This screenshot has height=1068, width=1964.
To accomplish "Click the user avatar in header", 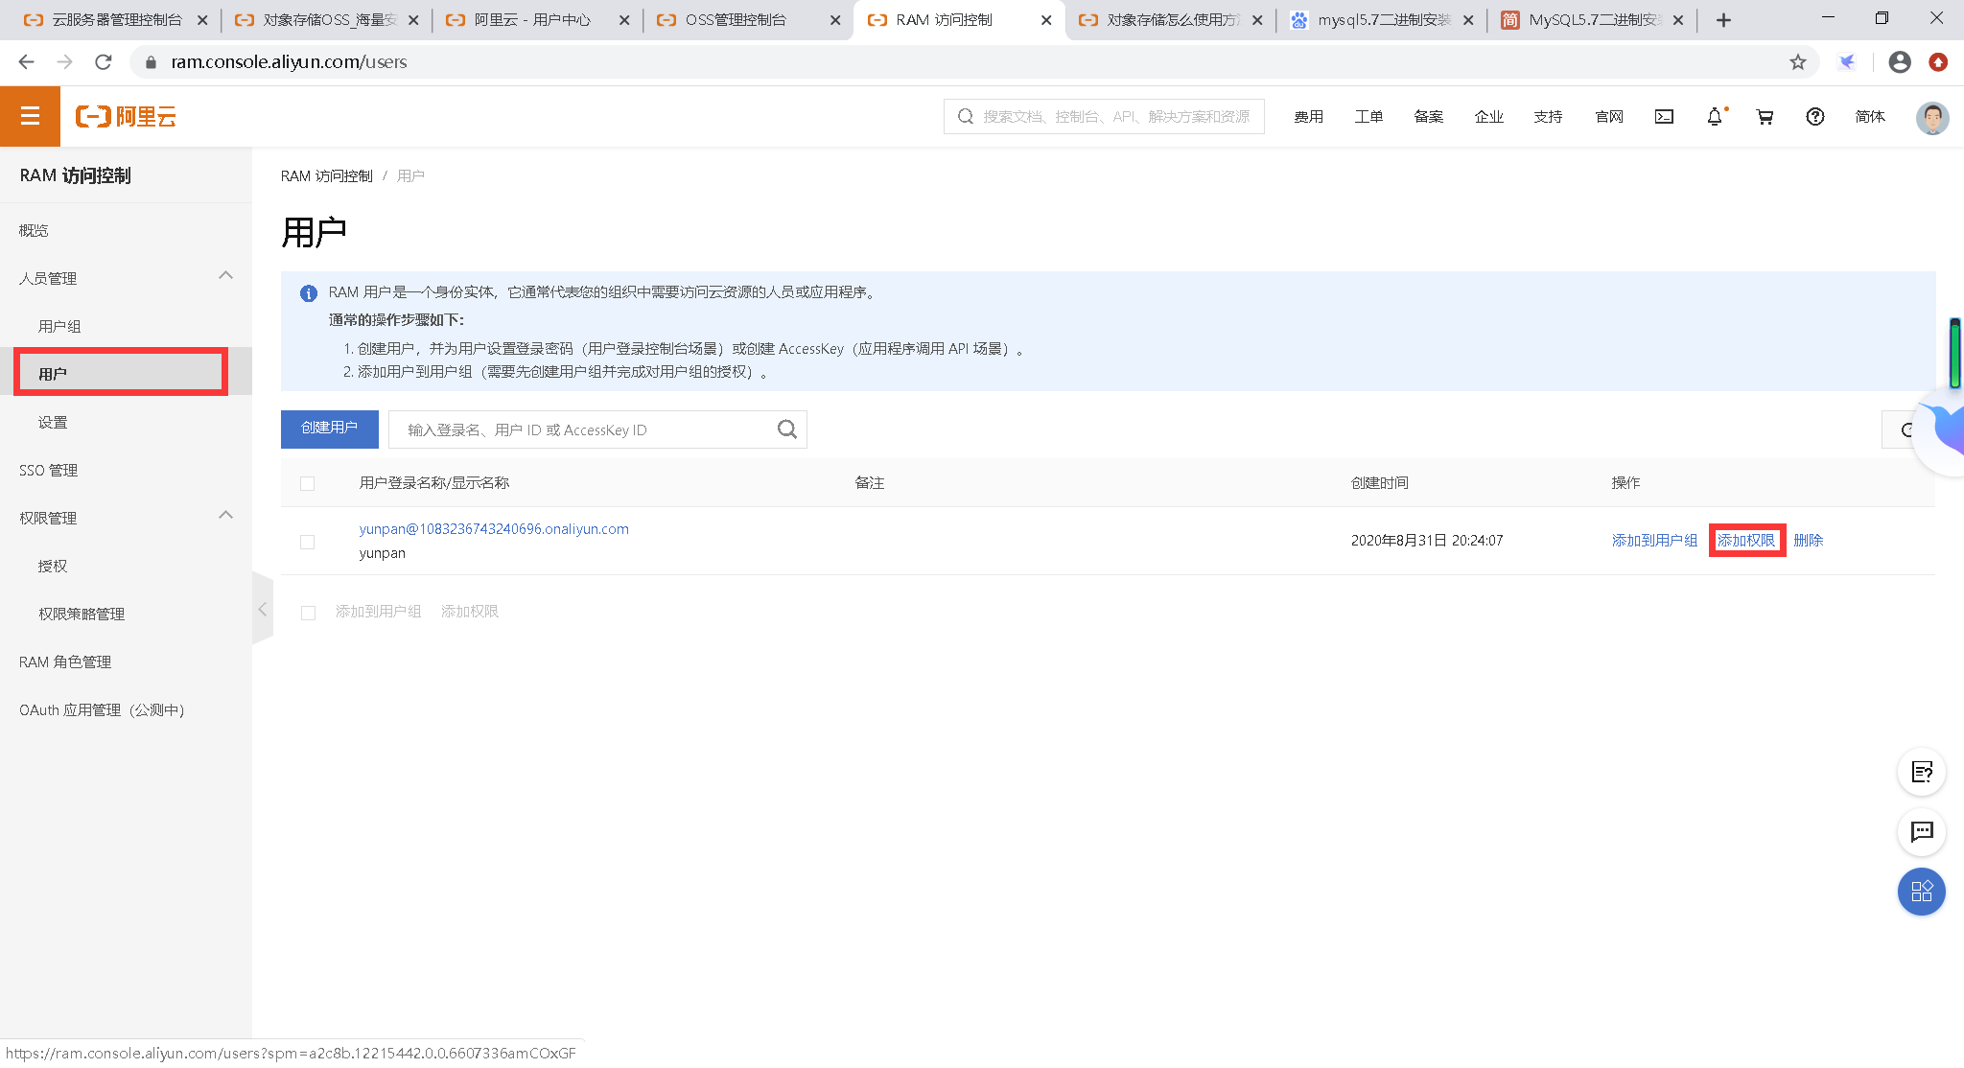I will tap(1931, 117).
